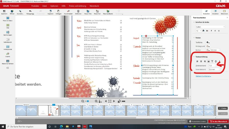Open the Assistent wizard tool
Image resolution: width=229 pixels, height=129 pixels.
point(20,11)
